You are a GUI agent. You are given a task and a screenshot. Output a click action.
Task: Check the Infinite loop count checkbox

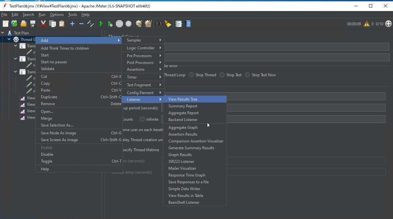[142, 119]
